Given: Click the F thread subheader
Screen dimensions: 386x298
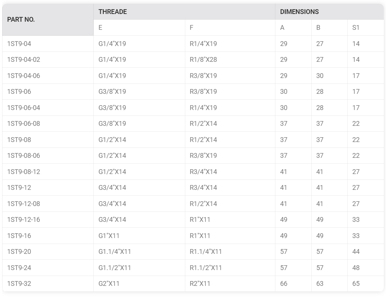Looking at the screenshot, I should pyautogui.click(x=192, y=28).
